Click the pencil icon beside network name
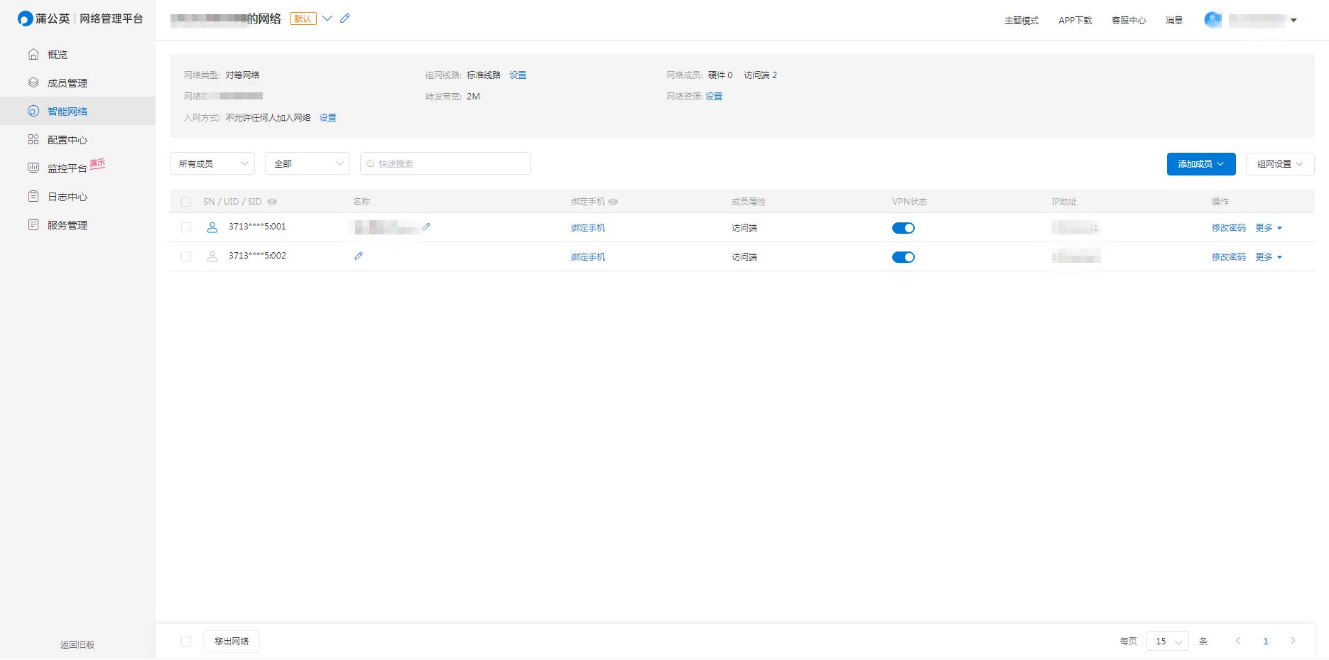This screenshot has width=1329, height=660. (345, 18)
